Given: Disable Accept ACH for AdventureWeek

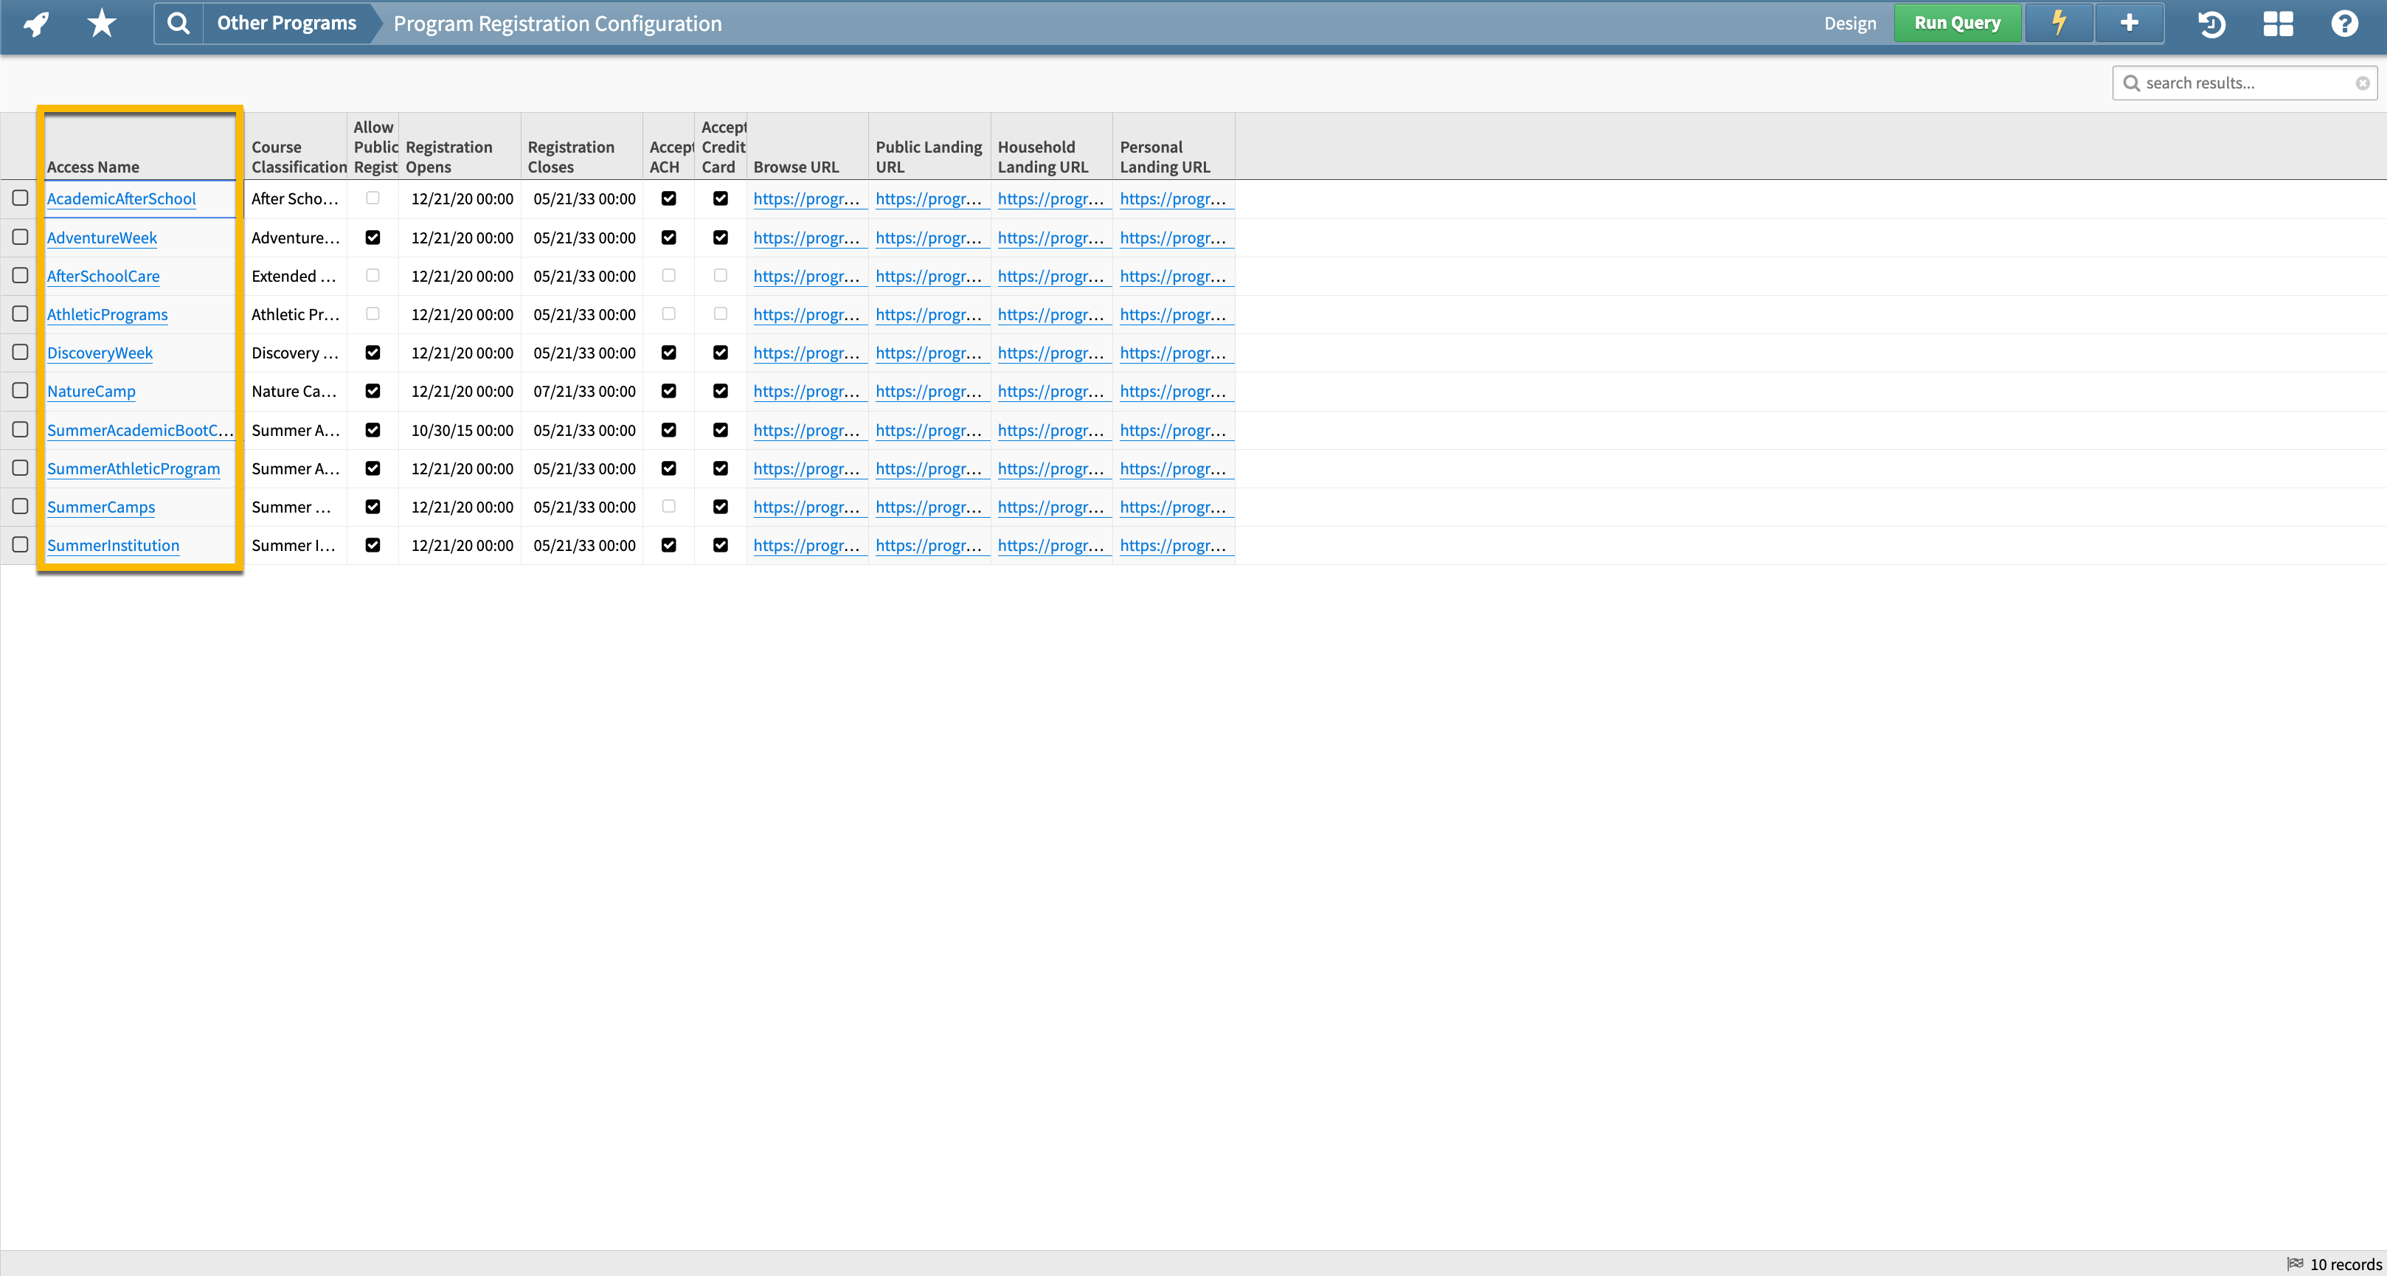Looking at the screenshot, I should click(x=669, y=237).
